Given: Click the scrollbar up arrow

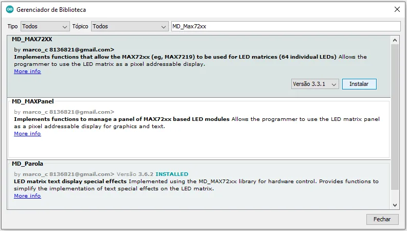Looking at the screenshot, I should [x=395, y=40].
